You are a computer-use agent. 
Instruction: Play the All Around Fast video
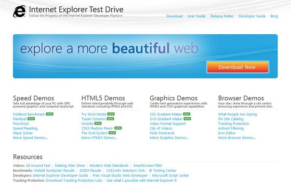(x=38, y=165)
